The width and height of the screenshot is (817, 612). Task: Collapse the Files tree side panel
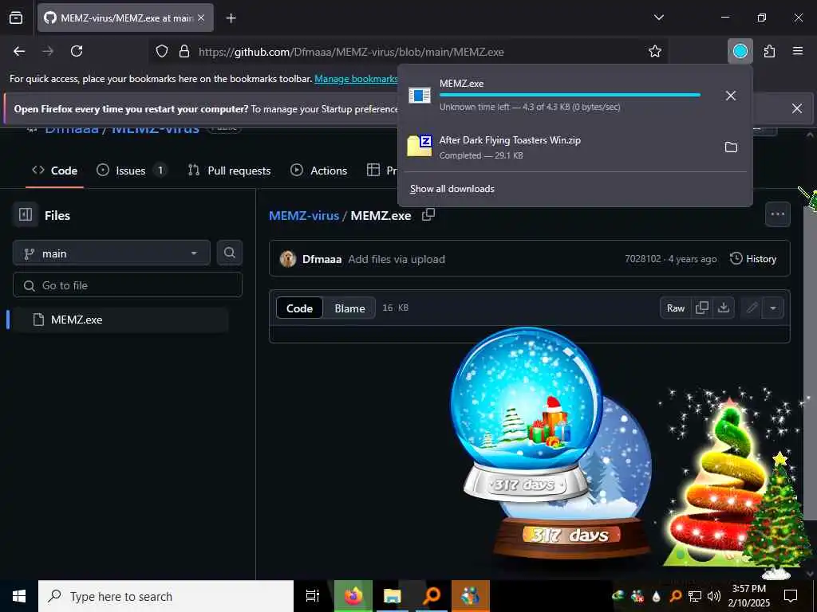(x=26, y=215)
